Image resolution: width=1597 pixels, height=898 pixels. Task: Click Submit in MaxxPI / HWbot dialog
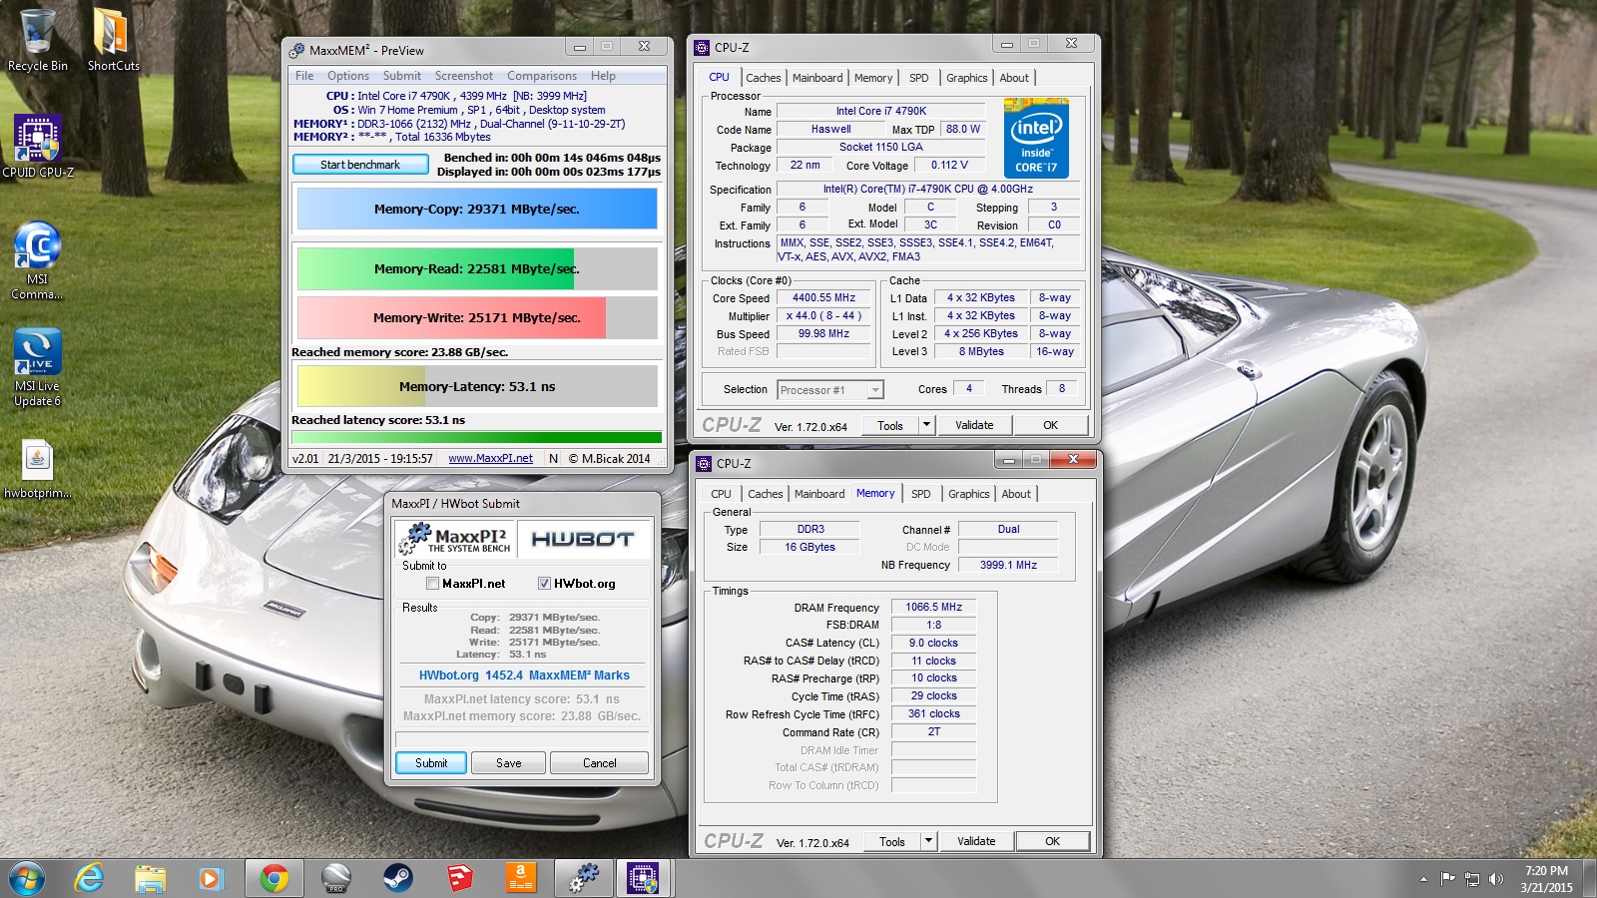(431, 763)
